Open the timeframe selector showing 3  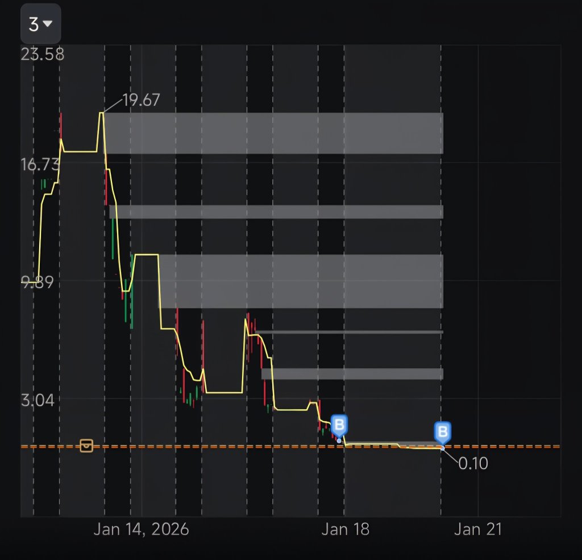(x=36, y=24)
